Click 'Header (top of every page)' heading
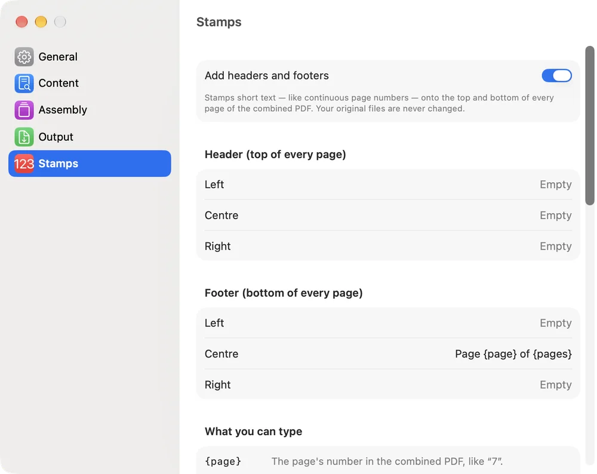This screenshot has height=474, width=597. (275, 154)
